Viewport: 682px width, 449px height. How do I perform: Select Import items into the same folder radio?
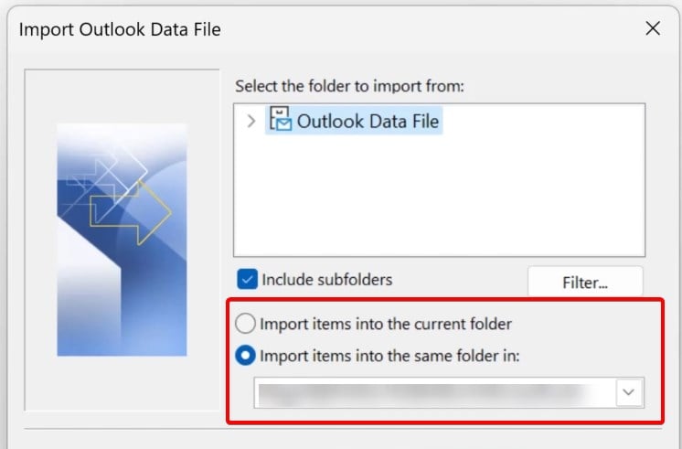pos(246,357)
